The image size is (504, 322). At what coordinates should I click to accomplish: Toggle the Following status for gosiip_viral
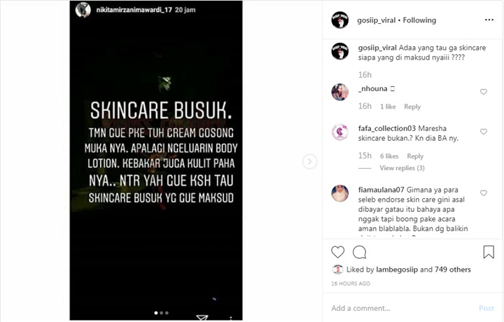(419, 20)
